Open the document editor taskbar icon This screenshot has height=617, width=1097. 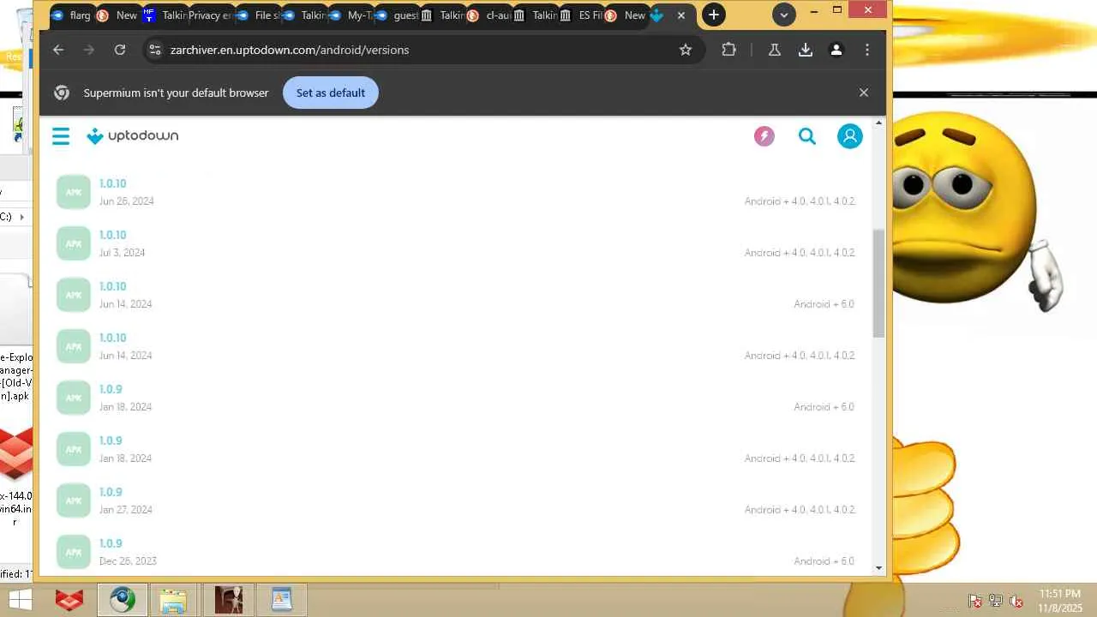tap(281, 600)
